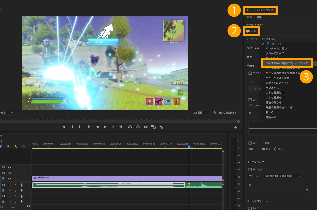Click the Add Marker icon in the monitor transport
This screenshot has width=317, height=210.
64,127
